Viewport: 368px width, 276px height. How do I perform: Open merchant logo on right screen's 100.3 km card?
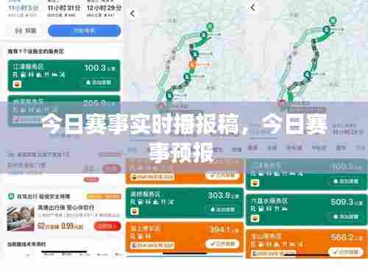[x=255, y=183]
